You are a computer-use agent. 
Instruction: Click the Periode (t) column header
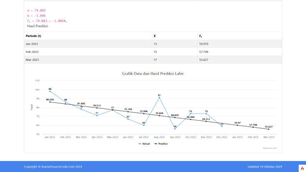33,36
